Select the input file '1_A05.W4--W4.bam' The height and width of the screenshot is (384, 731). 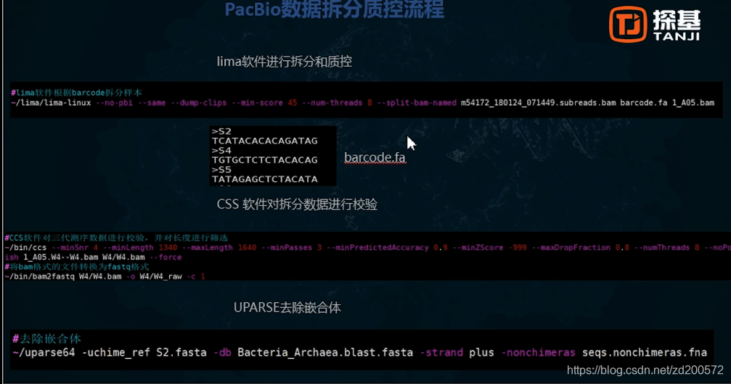60,257
